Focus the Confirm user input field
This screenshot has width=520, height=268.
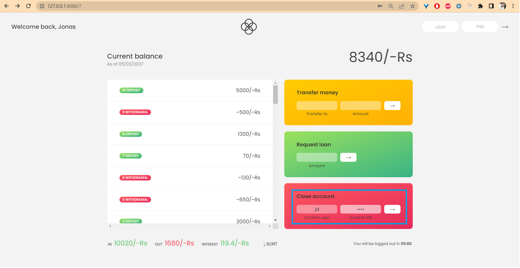click(x=317, y=209)
